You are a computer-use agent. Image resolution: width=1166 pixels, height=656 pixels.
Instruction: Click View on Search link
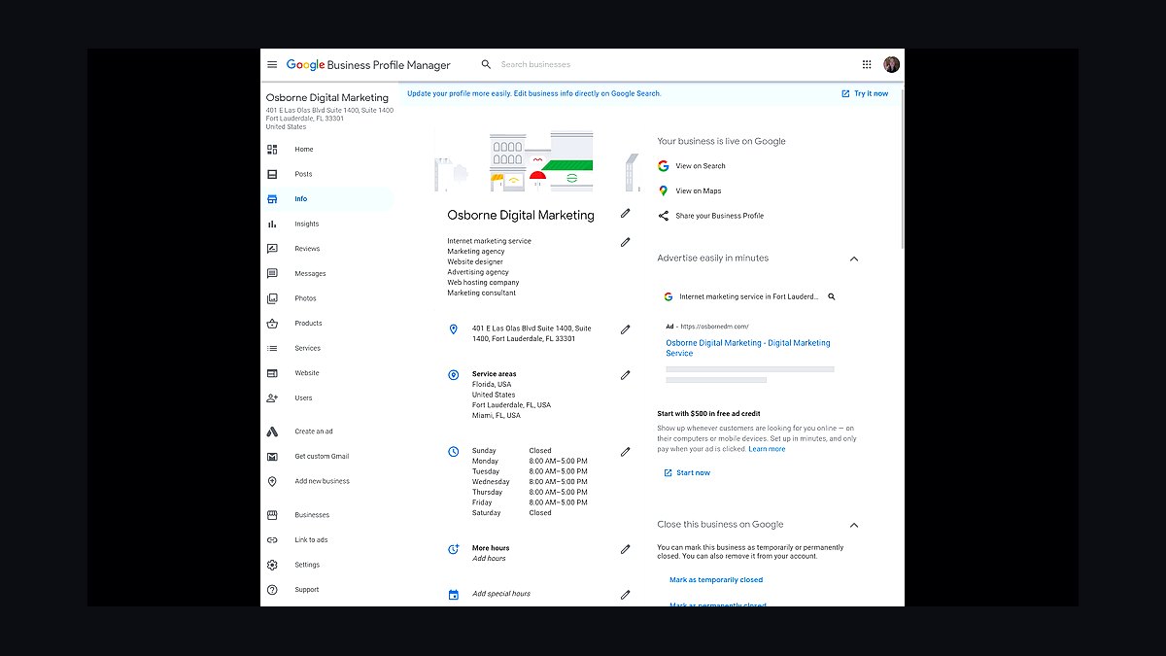(701, 166)
